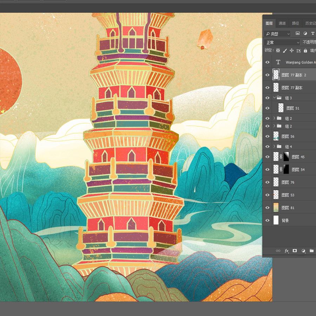Create a new fill or adjustment layer
This screenshot has height=316, width=316.
(303, 251)
